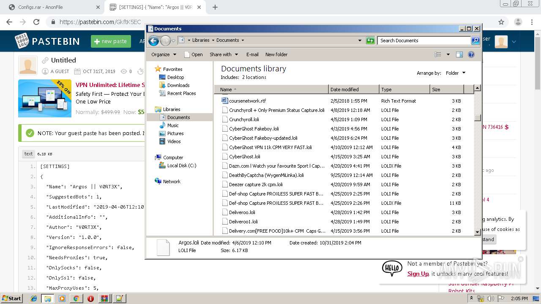
Task: Reload the Pastebin page
Action: pyautogui.click(x=36, y=22)
